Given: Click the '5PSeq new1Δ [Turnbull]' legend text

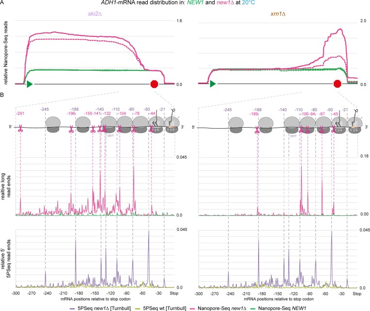Looking at the screenshot, I should tap(104, 309).
